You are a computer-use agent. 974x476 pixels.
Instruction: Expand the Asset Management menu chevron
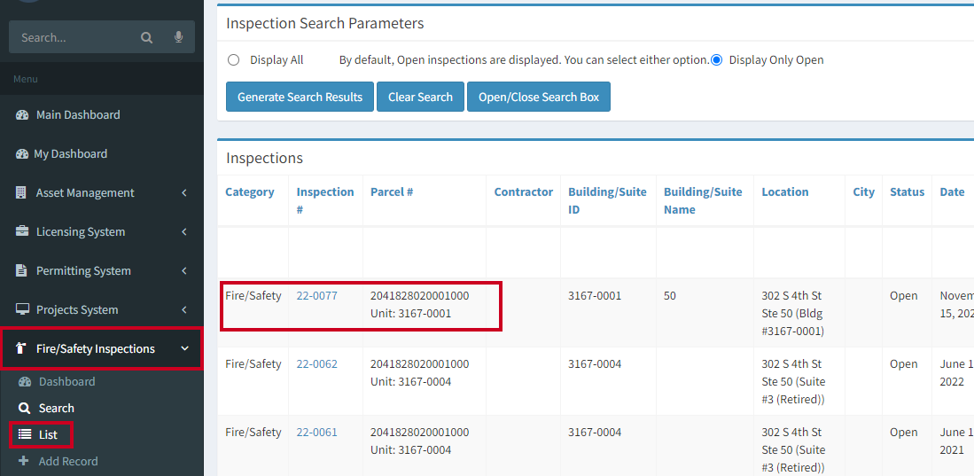pos(183,193)
